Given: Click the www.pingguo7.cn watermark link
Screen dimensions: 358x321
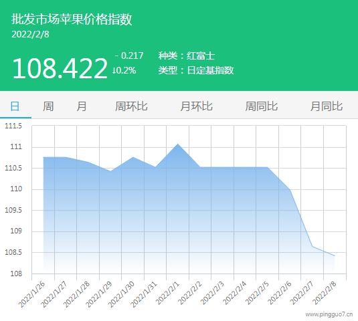Looking at the screenshot, I should (329, 314).
